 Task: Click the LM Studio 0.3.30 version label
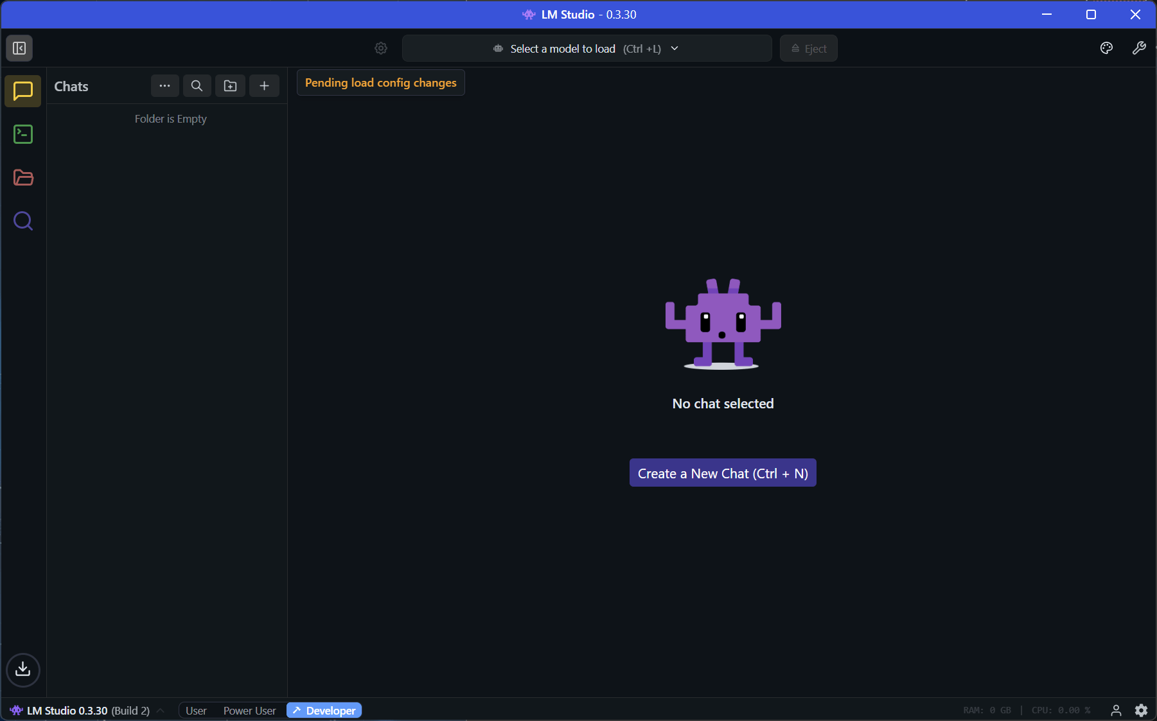pos(89,711)
